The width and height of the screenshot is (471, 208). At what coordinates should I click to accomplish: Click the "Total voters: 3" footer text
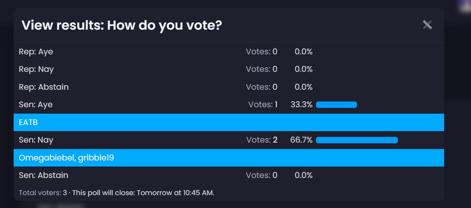43,193
